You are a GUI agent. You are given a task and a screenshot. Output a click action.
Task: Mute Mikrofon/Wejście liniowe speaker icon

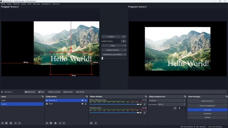pyautogui.click(x=141, y=104)
